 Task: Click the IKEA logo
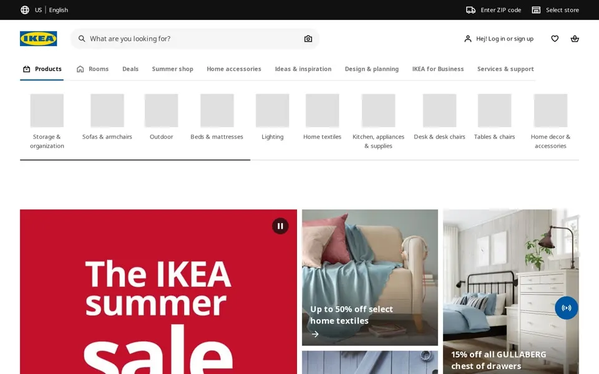point(38,39)
